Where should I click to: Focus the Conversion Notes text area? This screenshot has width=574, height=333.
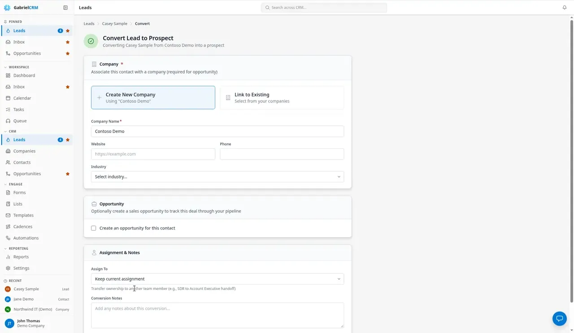[x=217, y=316]
